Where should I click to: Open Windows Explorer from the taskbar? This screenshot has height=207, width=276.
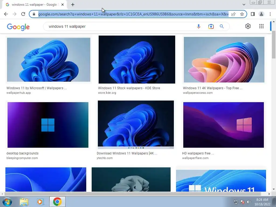coord(24,202)
